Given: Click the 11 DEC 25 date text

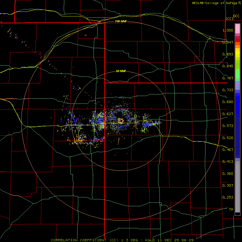Looking at the screenshot, I should pos(169,240).
